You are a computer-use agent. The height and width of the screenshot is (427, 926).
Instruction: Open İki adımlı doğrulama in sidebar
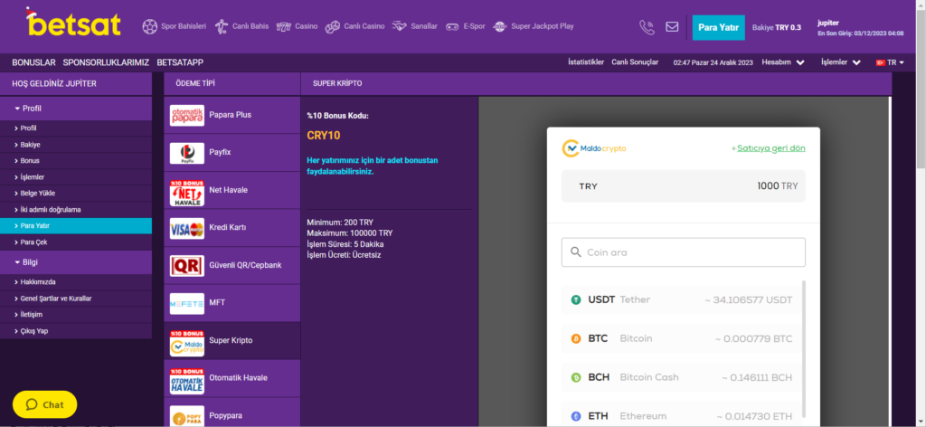coord(76,210)
